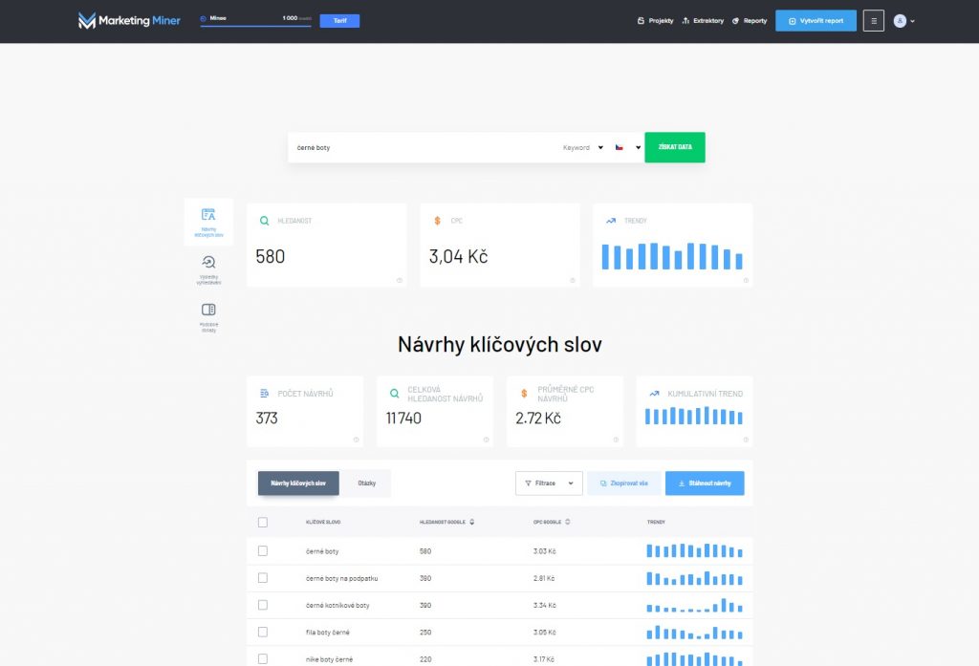Click the Marketing Miner logo

click(x=129, y=20)
